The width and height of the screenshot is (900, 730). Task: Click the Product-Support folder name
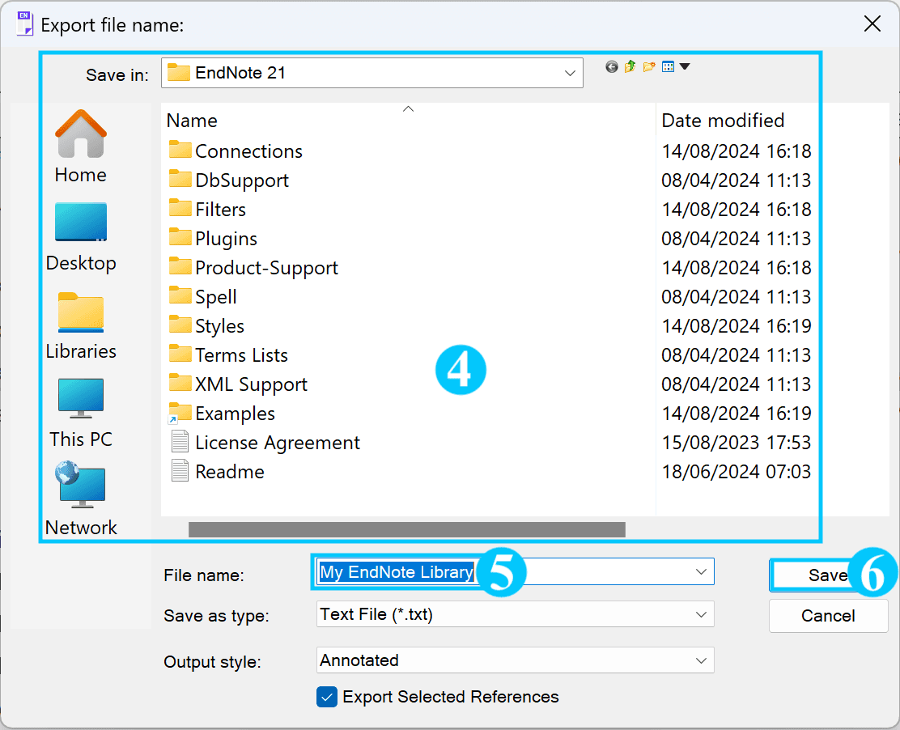click(266, 268)
